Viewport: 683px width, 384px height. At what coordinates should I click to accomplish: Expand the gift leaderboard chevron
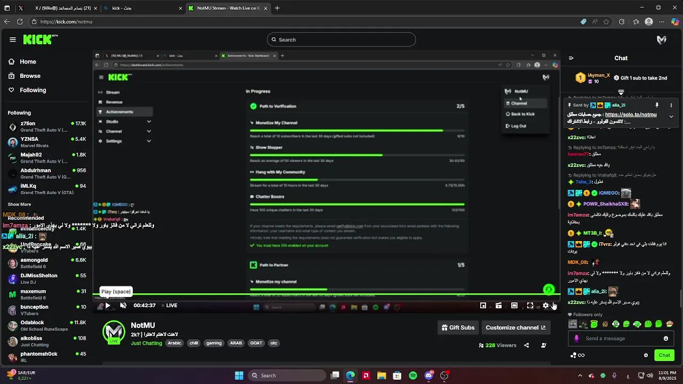tap(621, 93)
